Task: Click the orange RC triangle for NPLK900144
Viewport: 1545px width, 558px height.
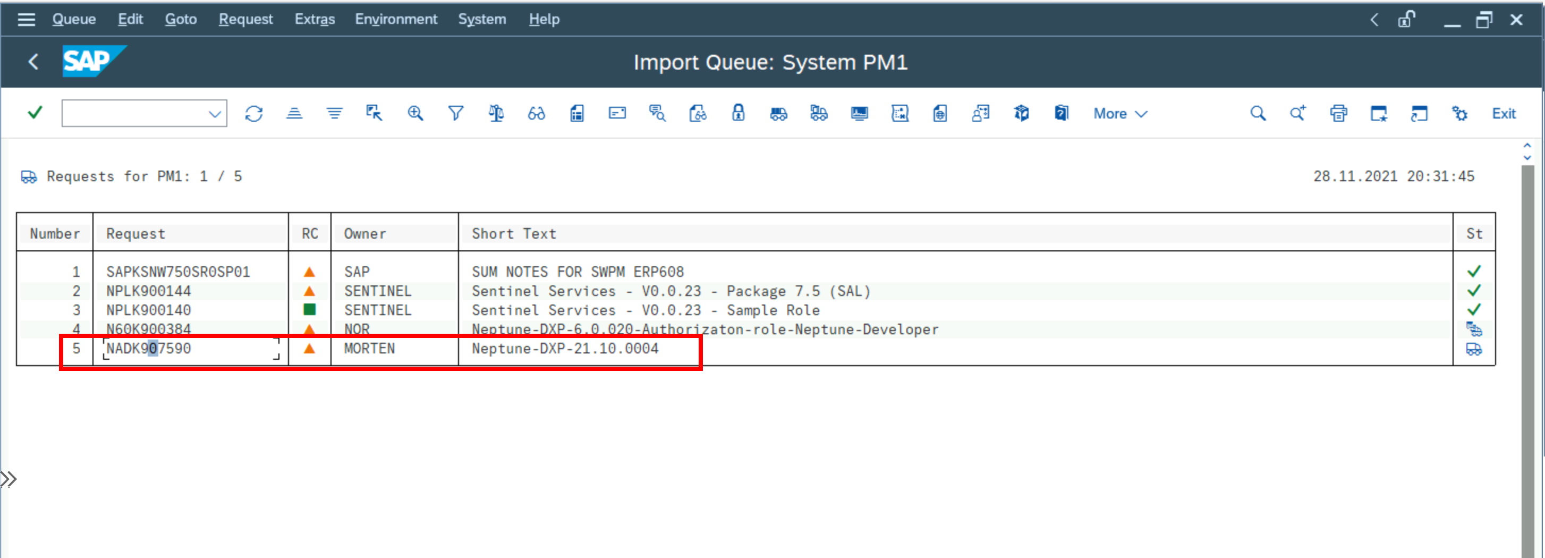Action: (x=310, y=291)
